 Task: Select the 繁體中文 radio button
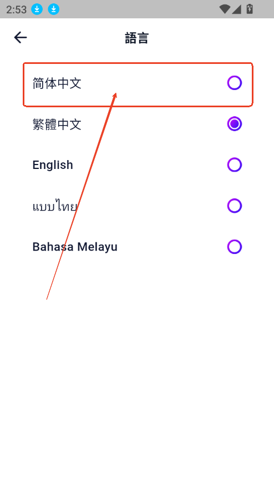235,124
